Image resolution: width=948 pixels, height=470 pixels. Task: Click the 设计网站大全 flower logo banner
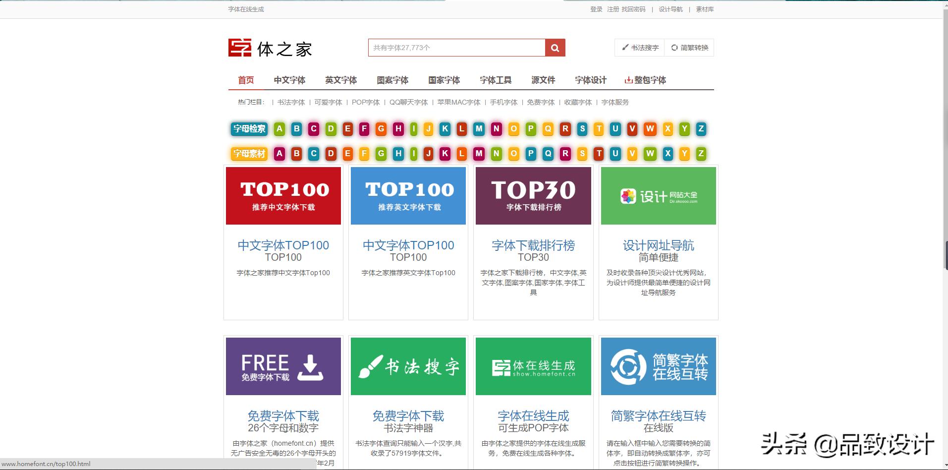[658, 195]
